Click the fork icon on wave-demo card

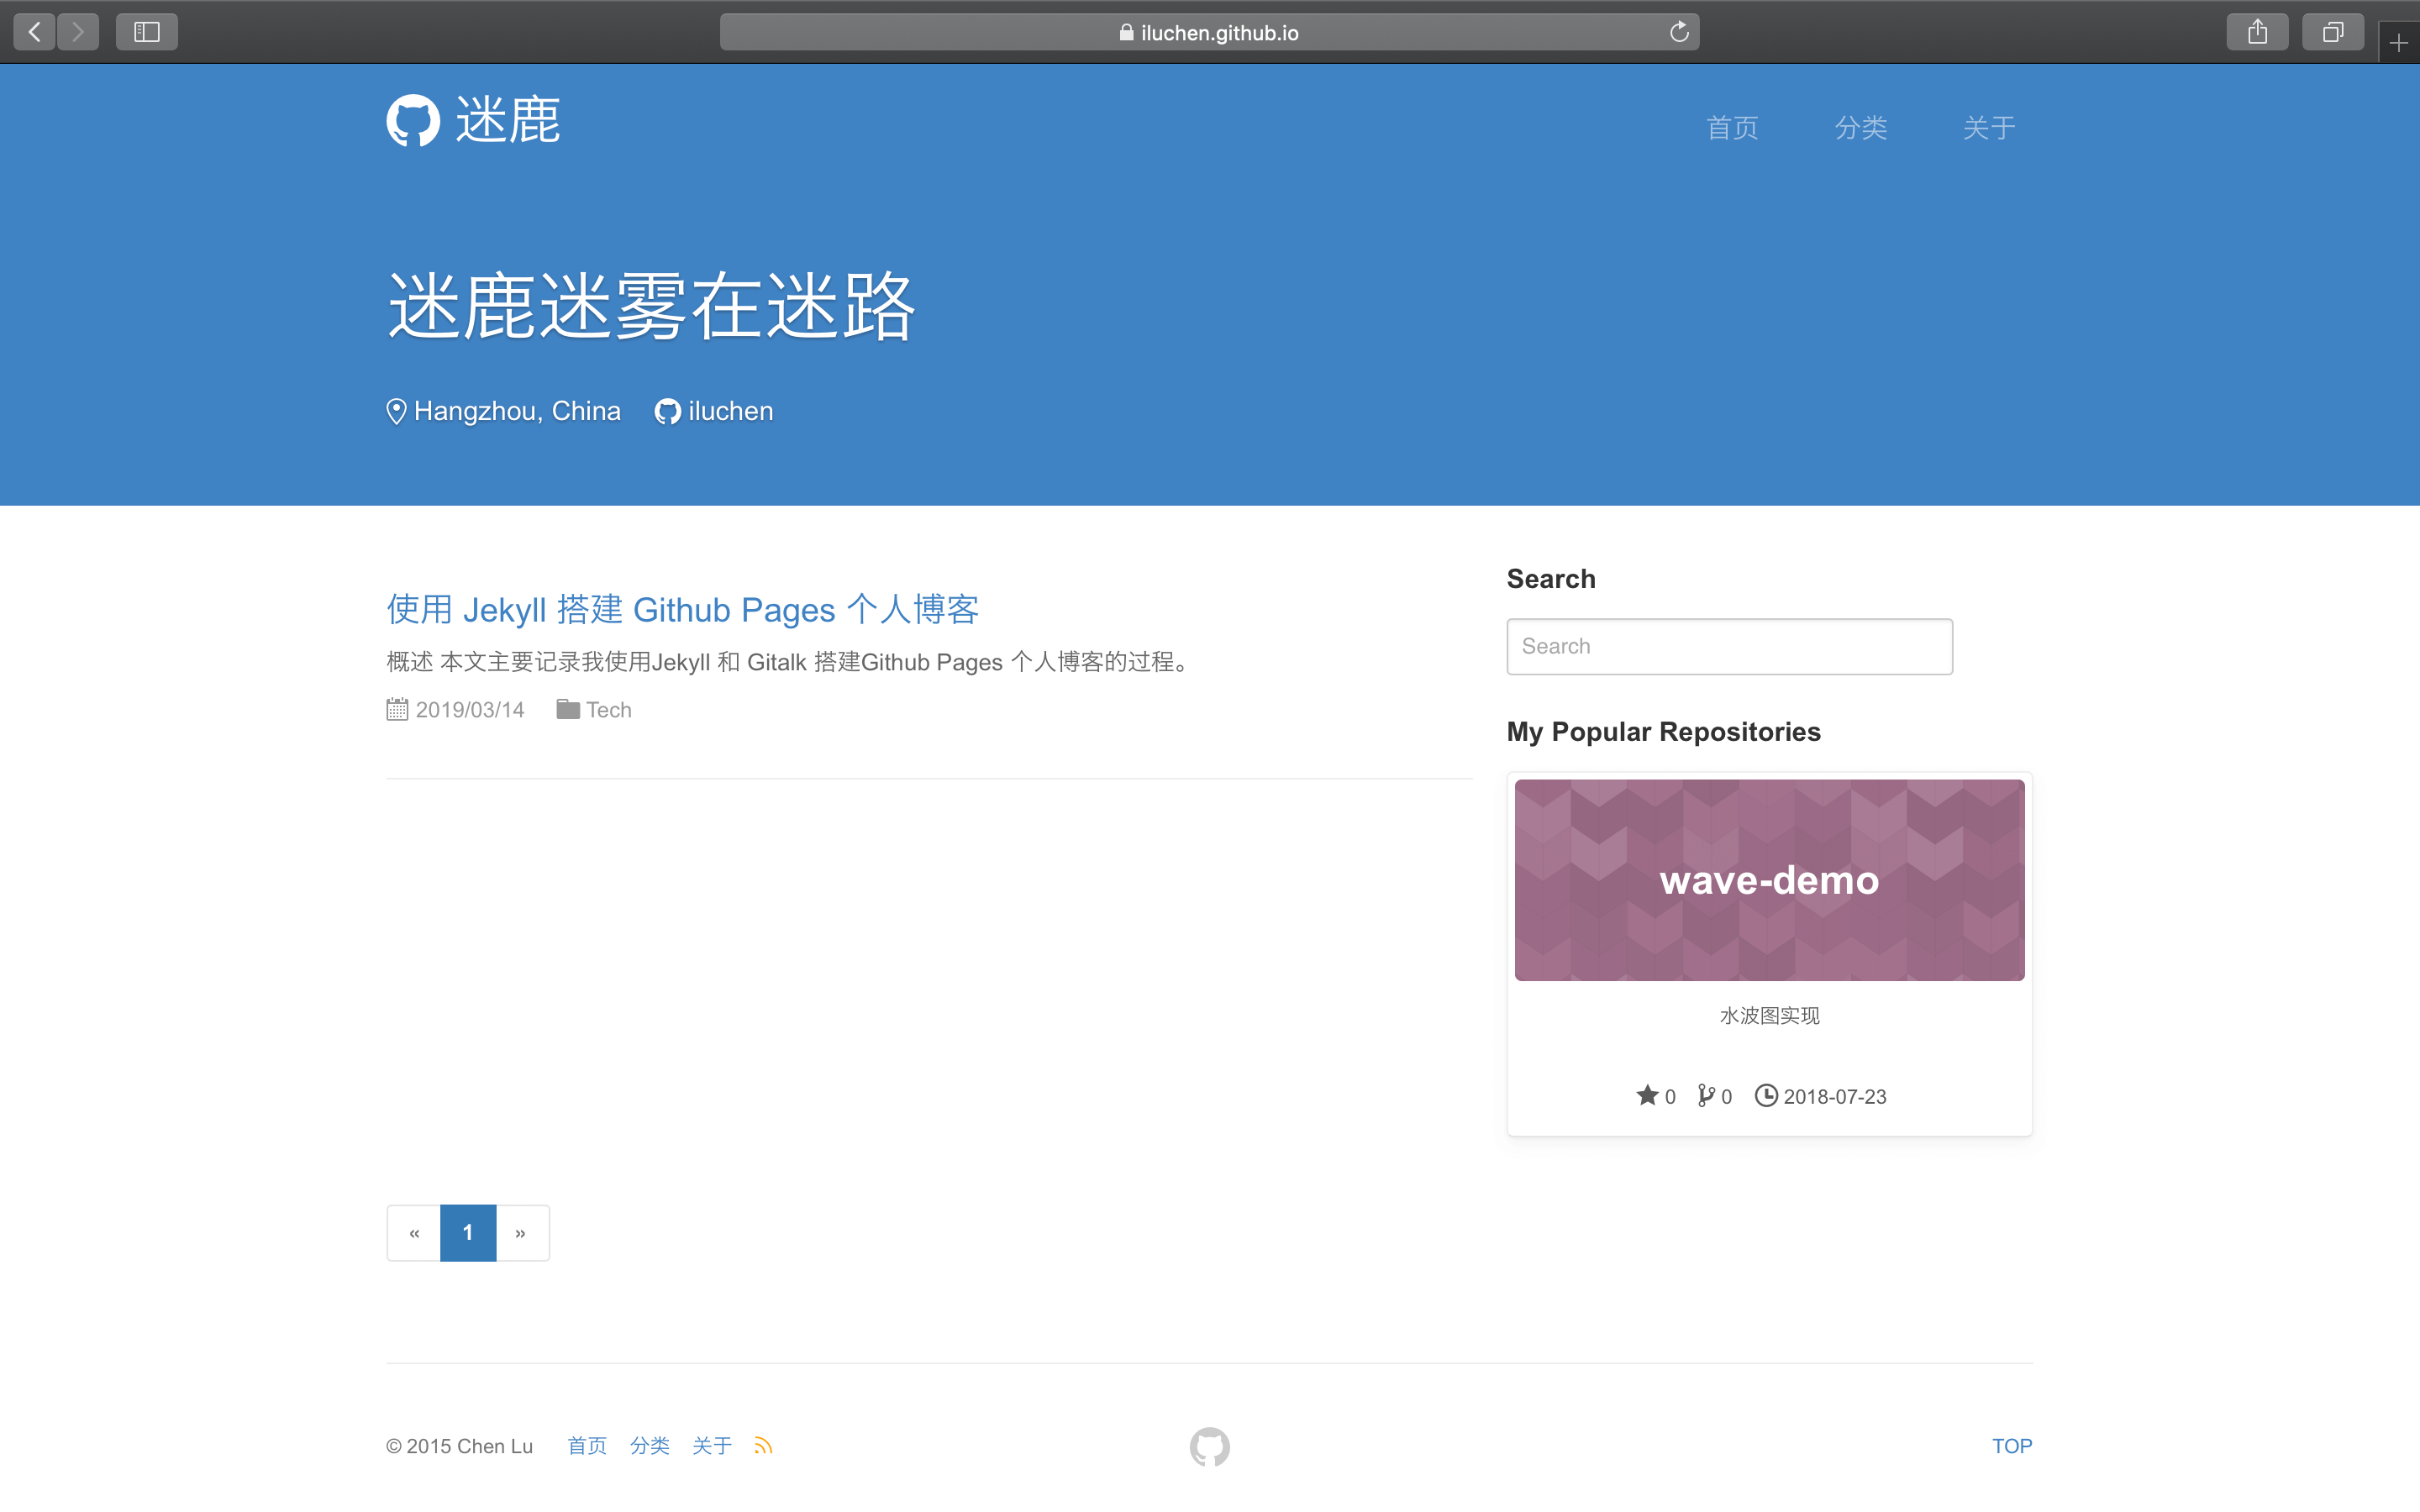coord(1704,1095)
